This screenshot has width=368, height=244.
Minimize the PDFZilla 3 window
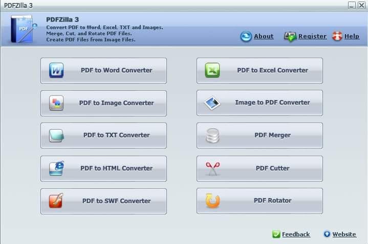[352, 5]
